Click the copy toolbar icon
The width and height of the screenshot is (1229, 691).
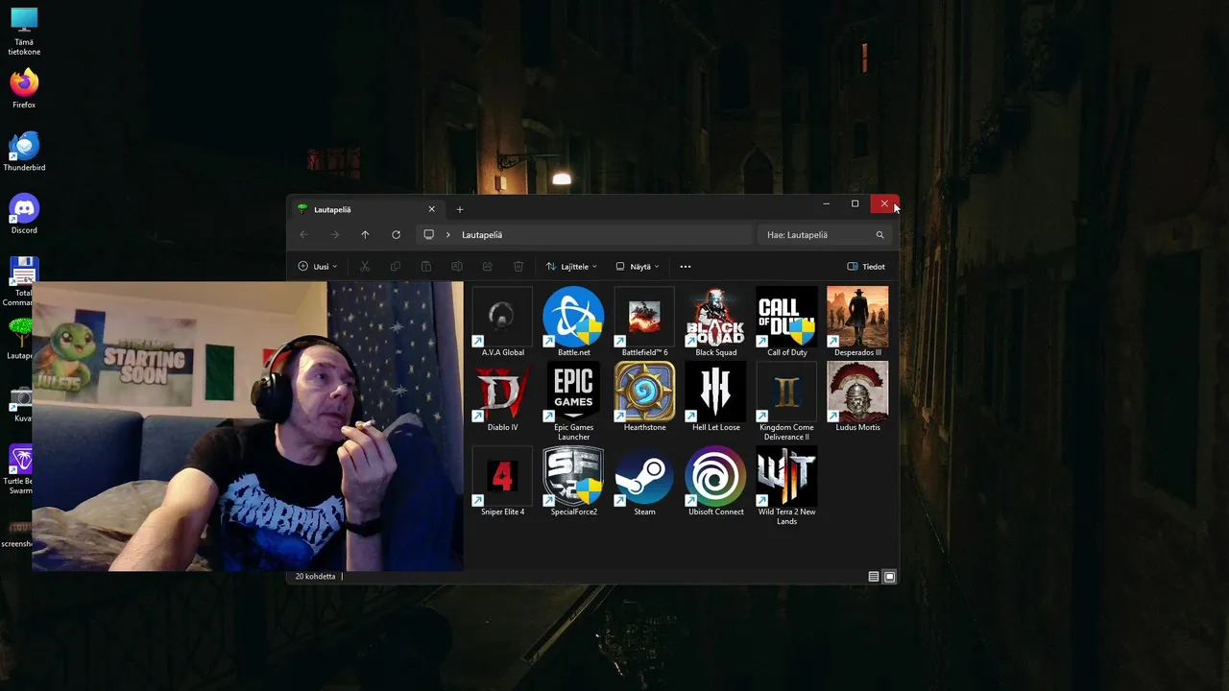pos(396,267)
